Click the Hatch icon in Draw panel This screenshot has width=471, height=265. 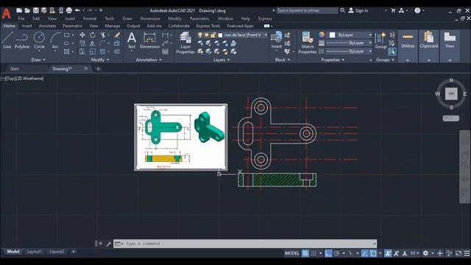coord(67,52)
